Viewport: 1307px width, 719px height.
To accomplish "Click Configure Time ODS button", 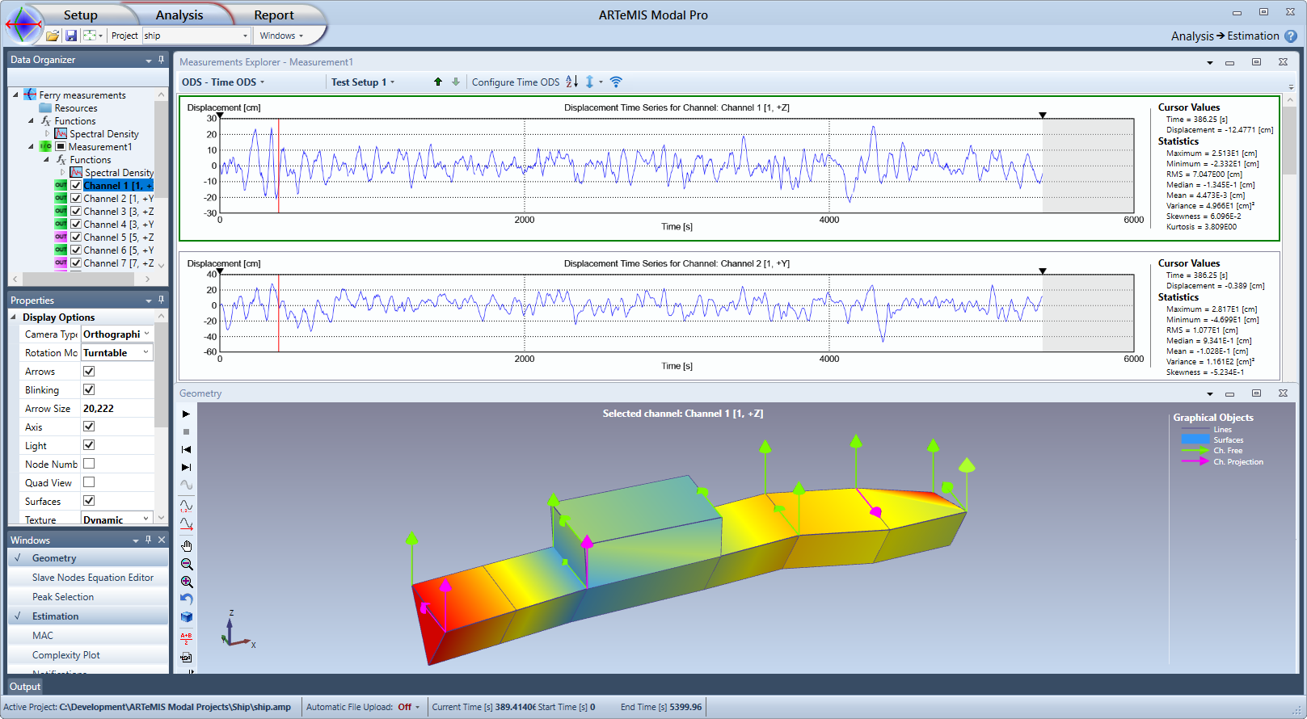I will [515, 82].
